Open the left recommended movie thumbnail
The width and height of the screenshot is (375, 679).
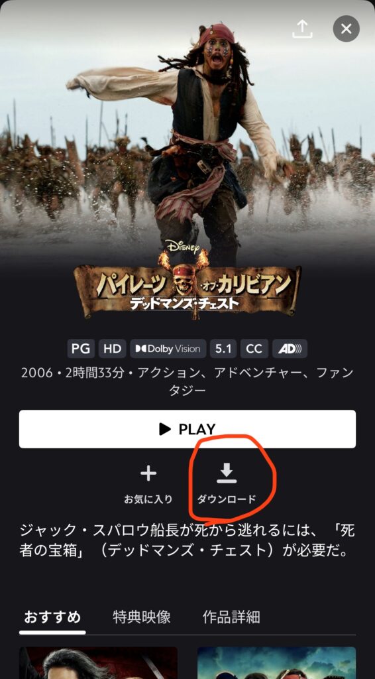98,663
